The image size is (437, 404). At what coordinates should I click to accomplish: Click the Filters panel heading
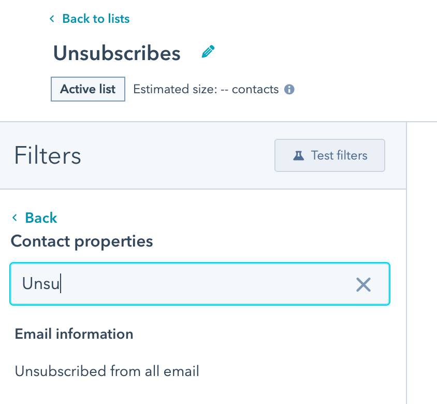click(47, 155)
